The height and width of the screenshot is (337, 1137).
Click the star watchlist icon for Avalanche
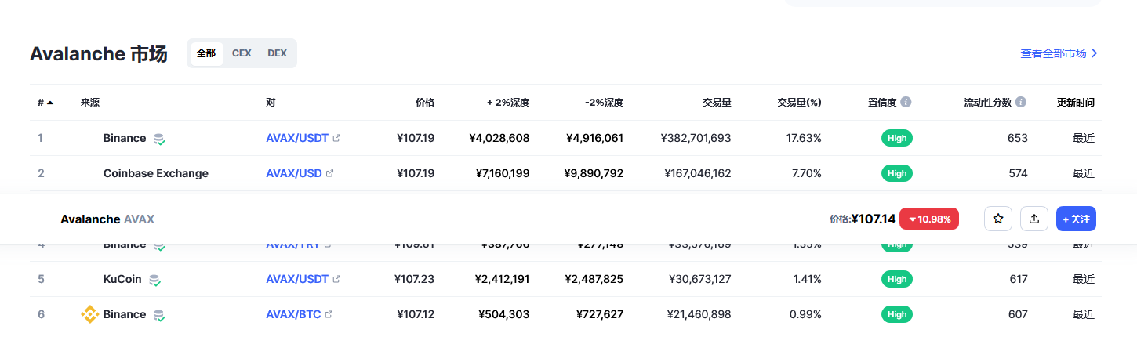[x=998, y=219]
